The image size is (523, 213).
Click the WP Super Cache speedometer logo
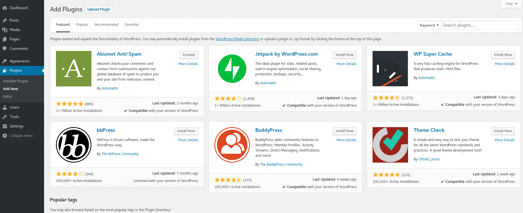(x=390, y=69)
